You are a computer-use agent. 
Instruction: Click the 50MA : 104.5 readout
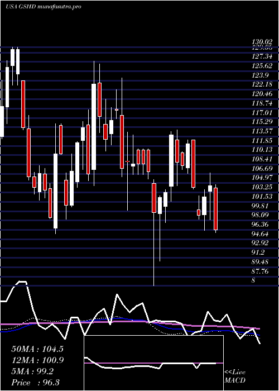37,349
